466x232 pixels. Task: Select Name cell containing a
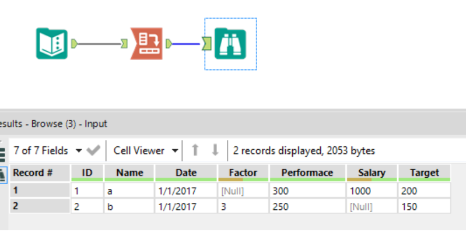(129, 191)
